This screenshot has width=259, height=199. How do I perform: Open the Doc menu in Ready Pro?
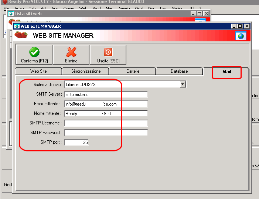[151, 8]
